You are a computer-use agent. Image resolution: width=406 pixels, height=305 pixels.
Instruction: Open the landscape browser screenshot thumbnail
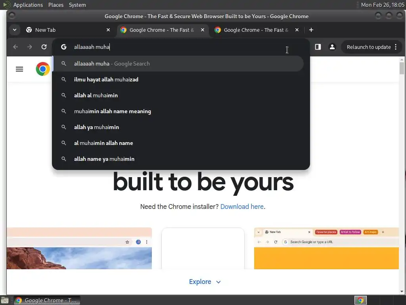pos(79,249)
